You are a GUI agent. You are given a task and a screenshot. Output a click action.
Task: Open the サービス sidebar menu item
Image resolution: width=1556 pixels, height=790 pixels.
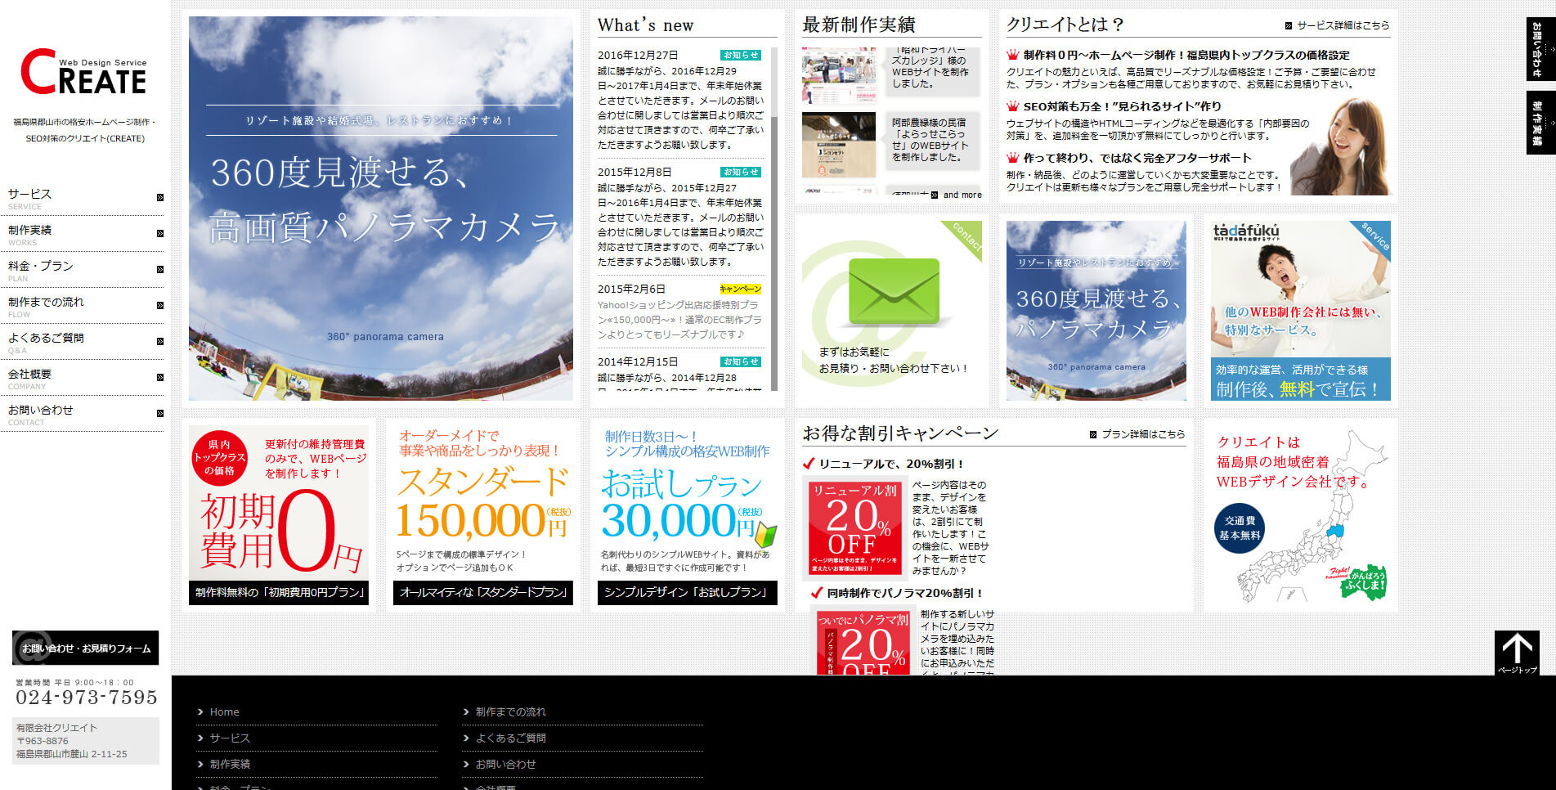[x=82, y=198]
